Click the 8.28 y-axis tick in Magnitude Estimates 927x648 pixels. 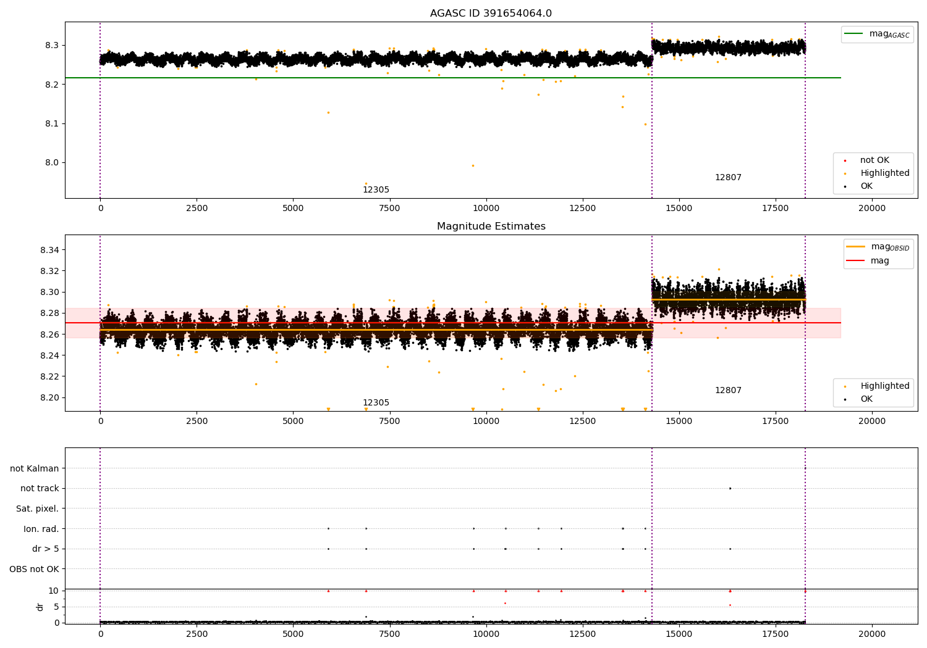[49, 314]
